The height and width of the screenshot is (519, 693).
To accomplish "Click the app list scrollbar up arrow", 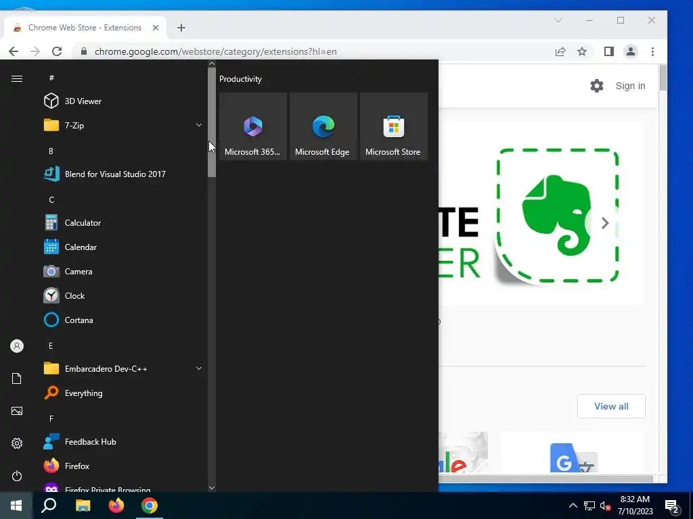I will [x=212, y=64].
